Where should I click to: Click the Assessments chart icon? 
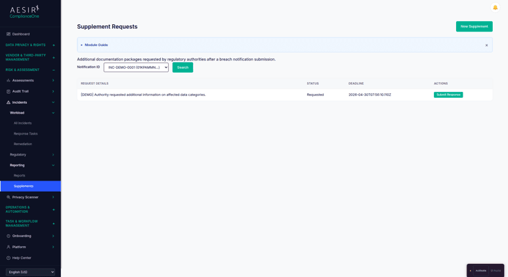pos(9,80)
